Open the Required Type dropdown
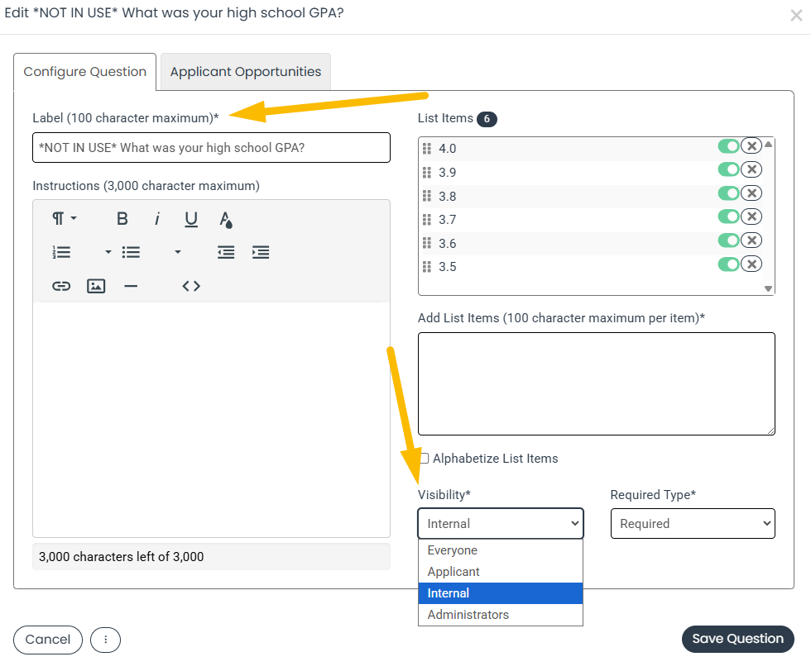This screenshot has height=671, width=811. point(693,523)
